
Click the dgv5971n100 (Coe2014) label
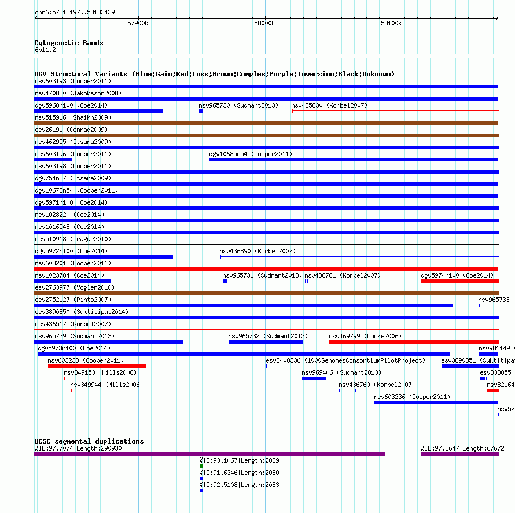pyautogui.click(x=71, y=202)
